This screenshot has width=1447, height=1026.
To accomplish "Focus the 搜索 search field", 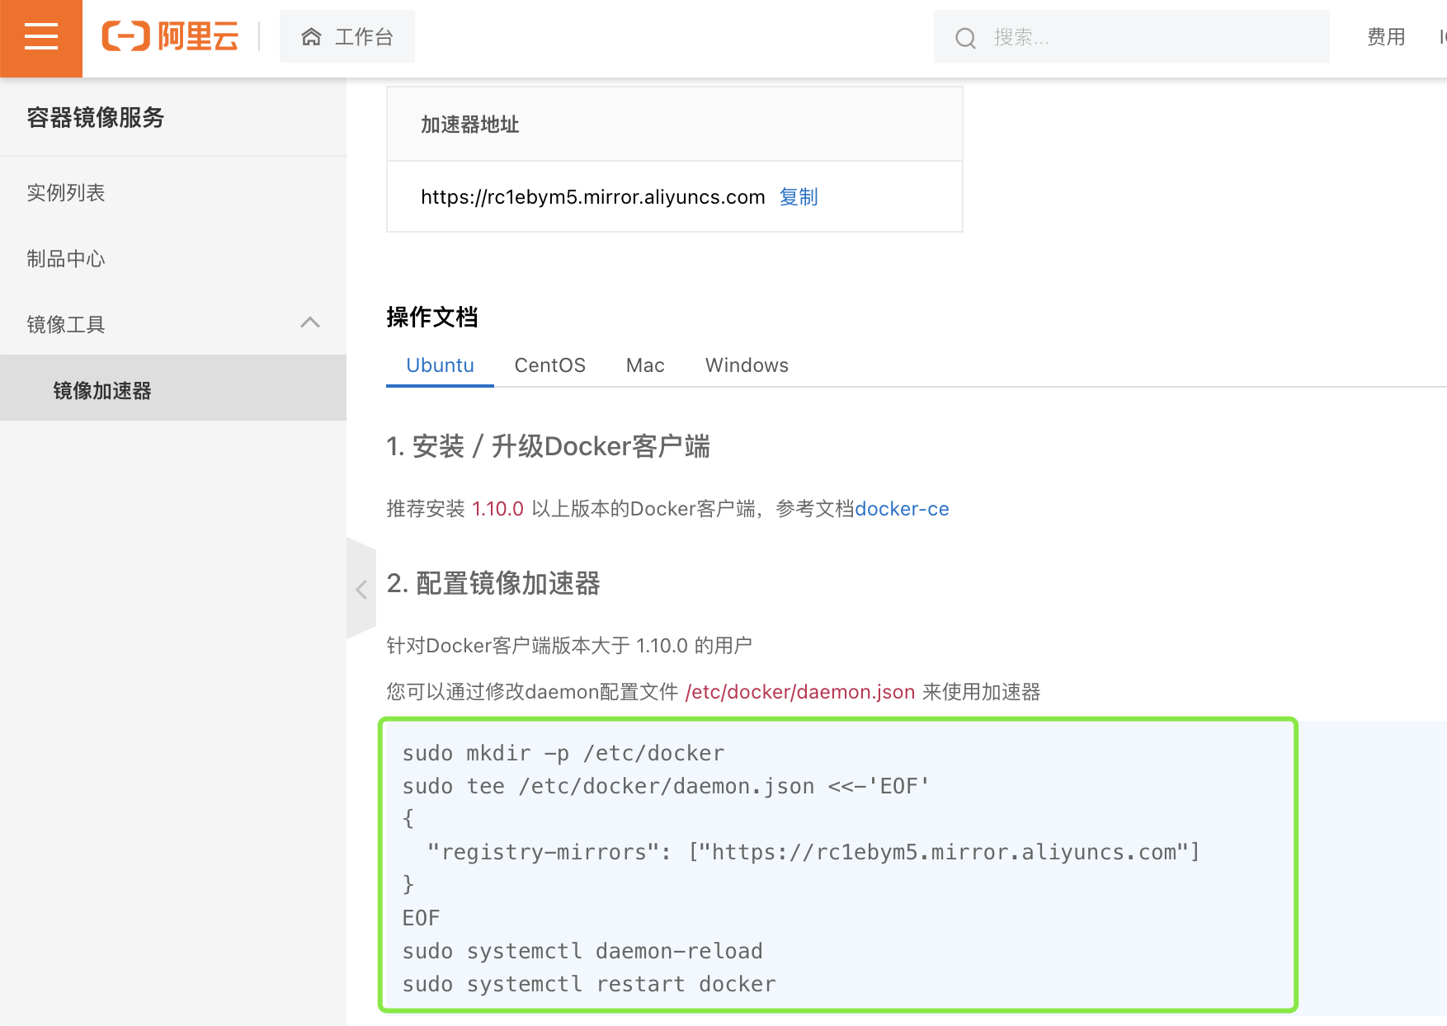I will tap(1131, 36).
